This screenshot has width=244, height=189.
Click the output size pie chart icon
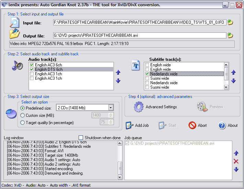tap(11, 114)
